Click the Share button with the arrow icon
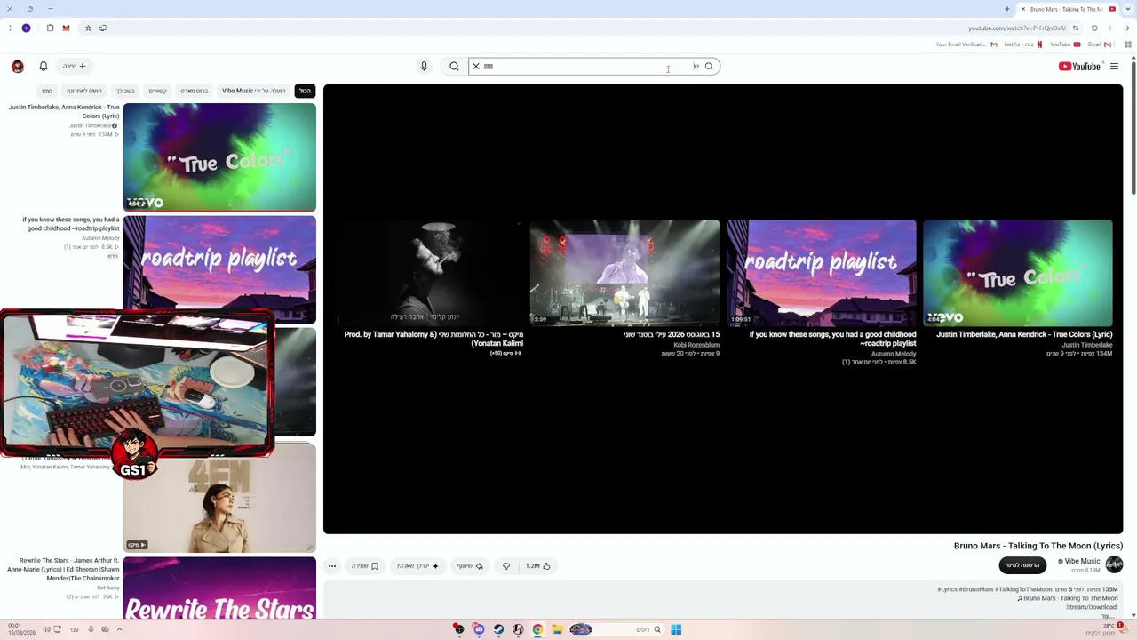 coord(470,566)
